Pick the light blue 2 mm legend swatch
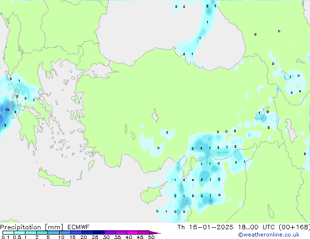This screenshot has height=239, width=310. [42, 233]
